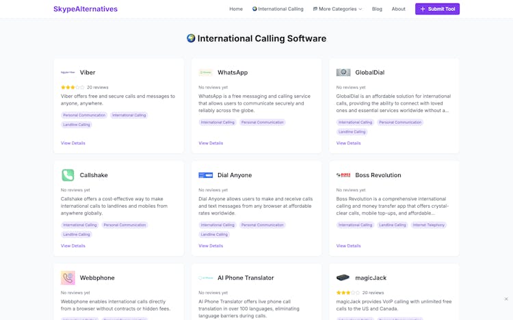Click Viber's star rating
Image resolution: width=513 pixels, height=320 pixels.
tap(73, 88)
